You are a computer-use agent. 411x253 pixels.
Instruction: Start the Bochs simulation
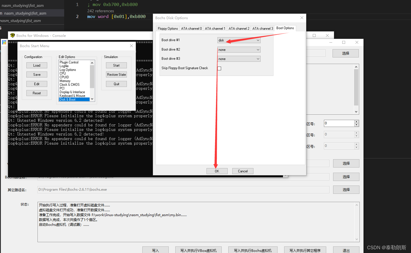click(116, 65)
